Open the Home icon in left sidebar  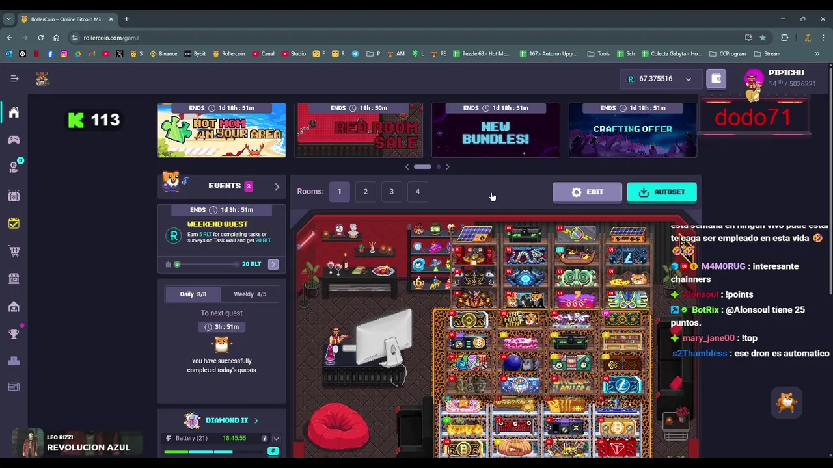coord(14,112)
